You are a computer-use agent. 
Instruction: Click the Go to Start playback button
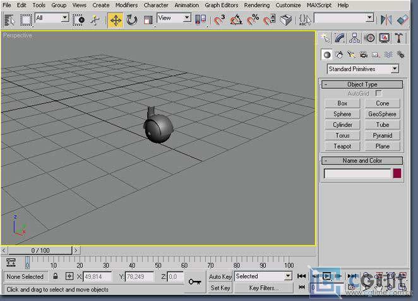pos(302,276)
